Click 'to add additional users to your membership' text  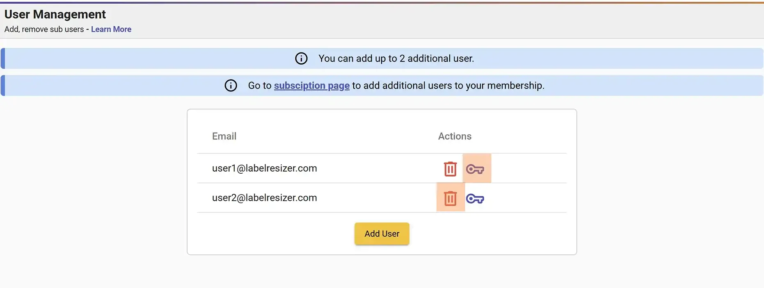[x=448, y=86]
